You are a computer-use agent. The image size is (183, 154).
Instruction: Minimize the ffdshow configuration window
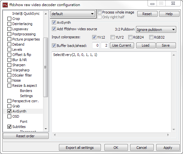click(x=152, y=4)
